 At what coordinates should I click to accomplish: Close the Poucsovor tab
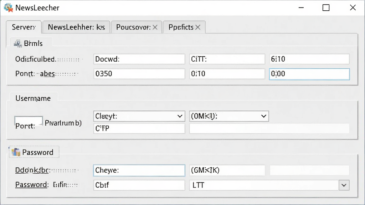point(155,27)
